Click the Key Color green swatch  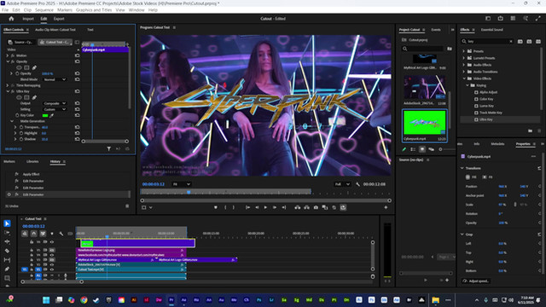click(45, 115)
